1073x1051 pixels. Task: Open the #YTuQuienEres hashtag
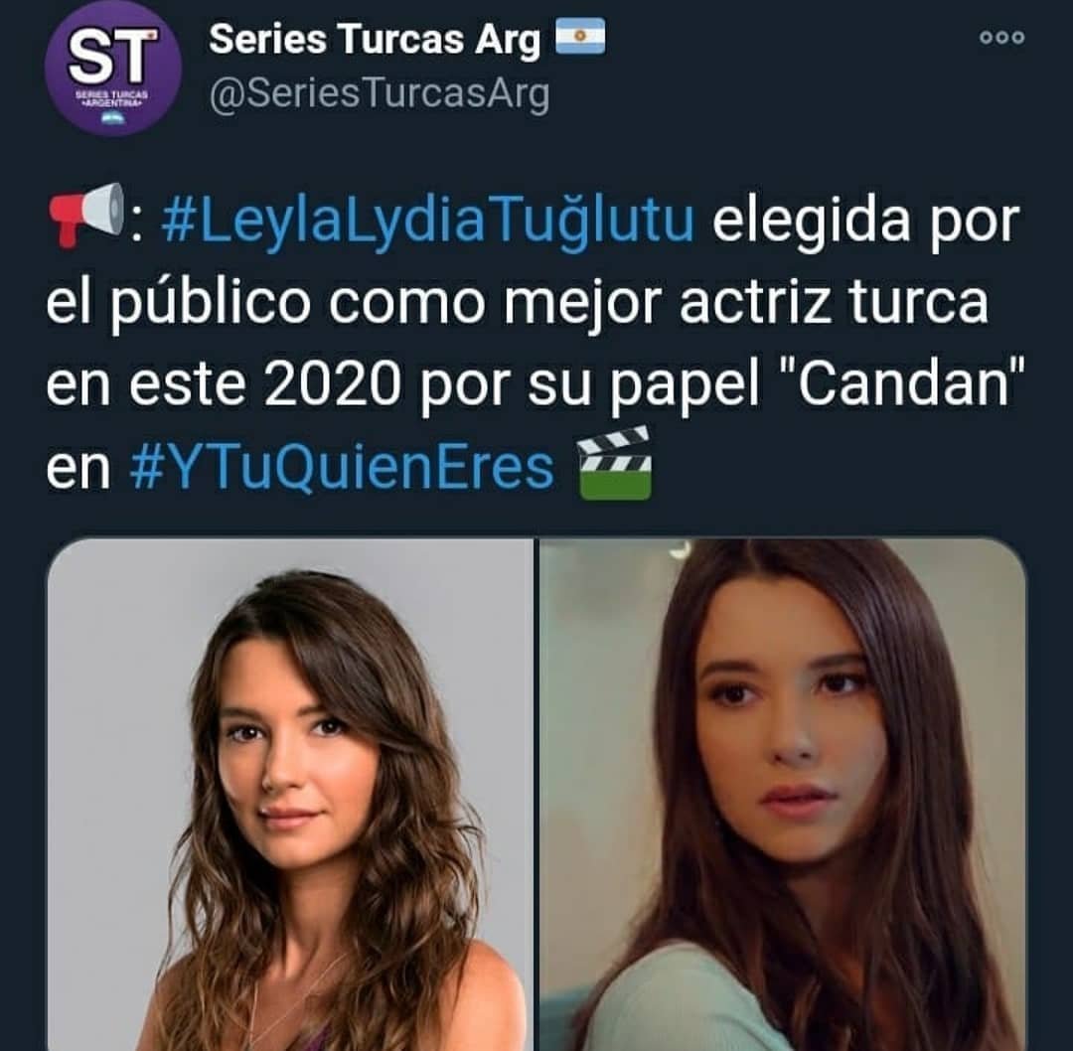tap(342, 467)
